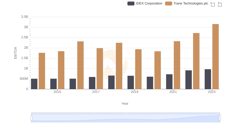
Task: Click the 2B y-axis label
Action: tap(26, 48)
